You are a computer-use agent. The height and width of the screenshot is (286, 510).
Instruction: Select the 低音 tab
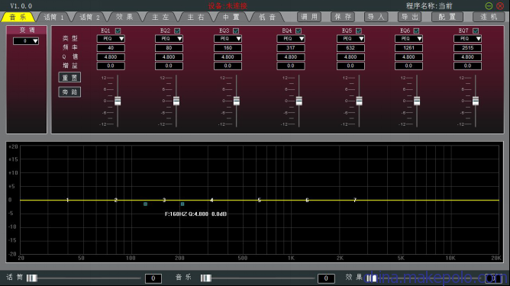267,17
